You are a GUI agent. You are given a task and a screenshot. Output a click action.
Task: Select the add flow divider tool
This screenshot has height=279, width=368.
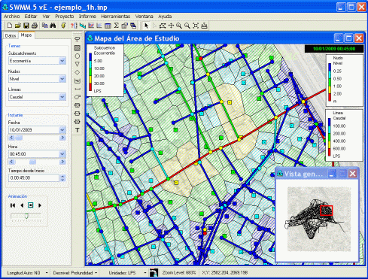pos(78,72)
